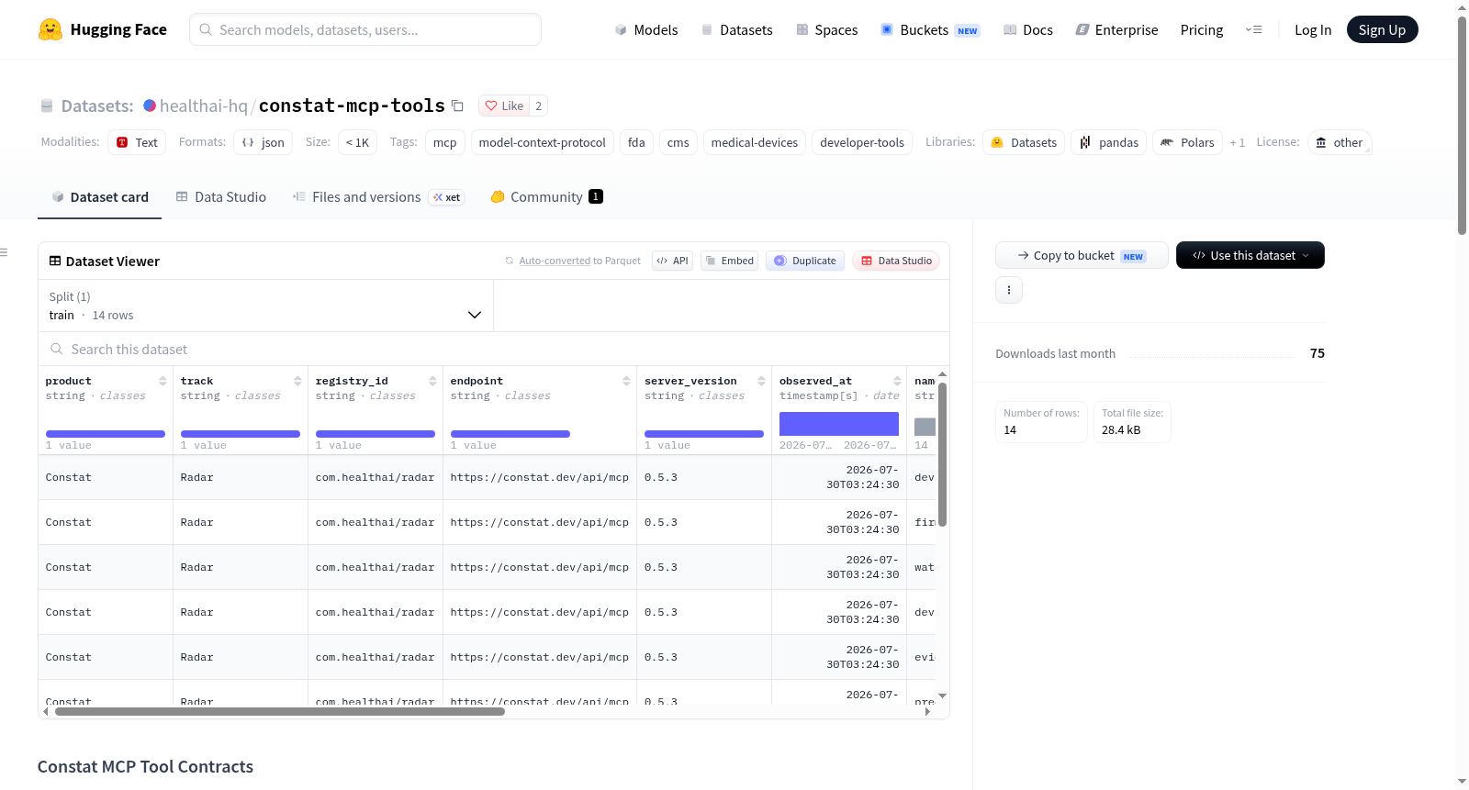Click the left sidebar collapse icon
The width and height of the screenshot is (1469, 790).
pyautogui.click(x=4, y=252)
